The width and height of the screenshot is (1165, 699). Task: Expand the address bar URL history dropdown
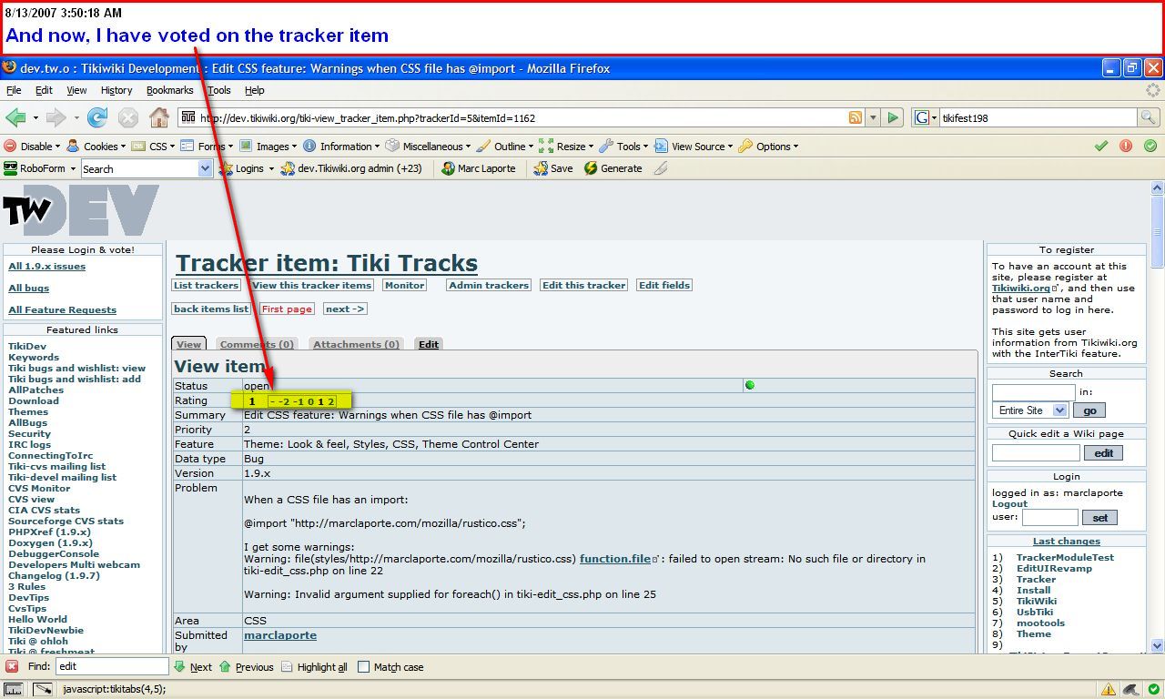(873, 117)
